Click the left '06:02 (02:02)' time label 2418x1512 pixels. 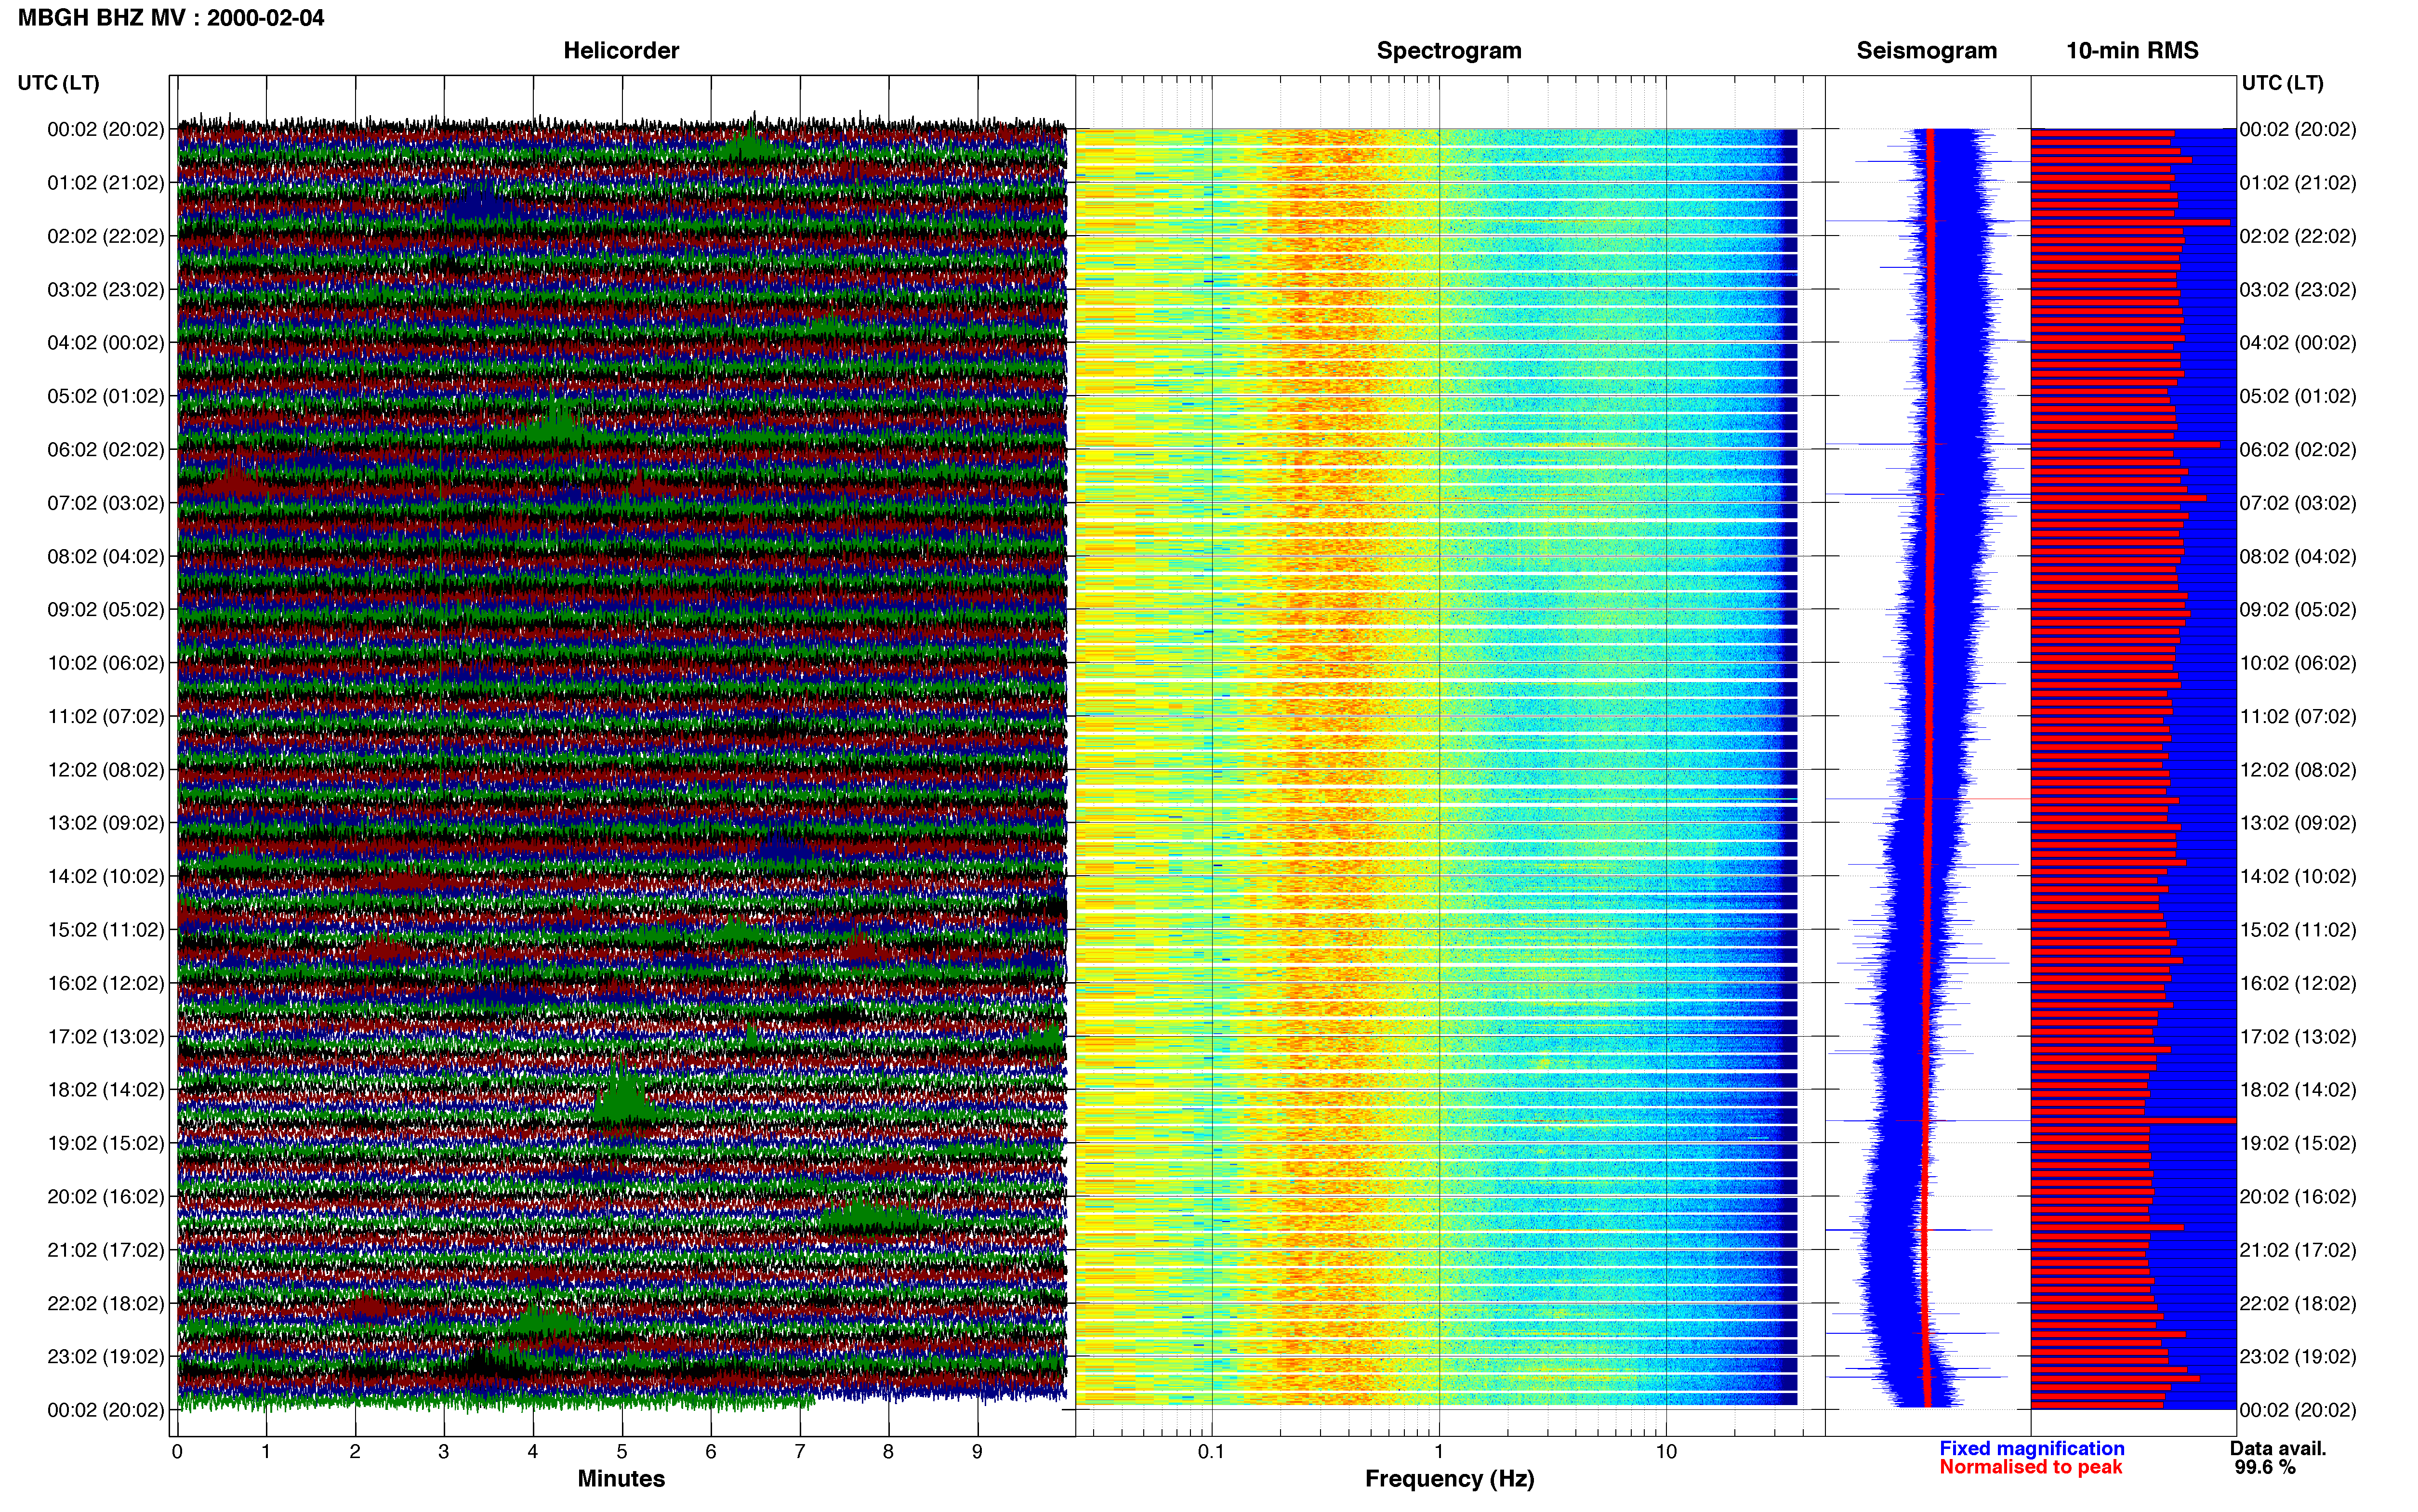pyautogui.click(x=106, y=450)
